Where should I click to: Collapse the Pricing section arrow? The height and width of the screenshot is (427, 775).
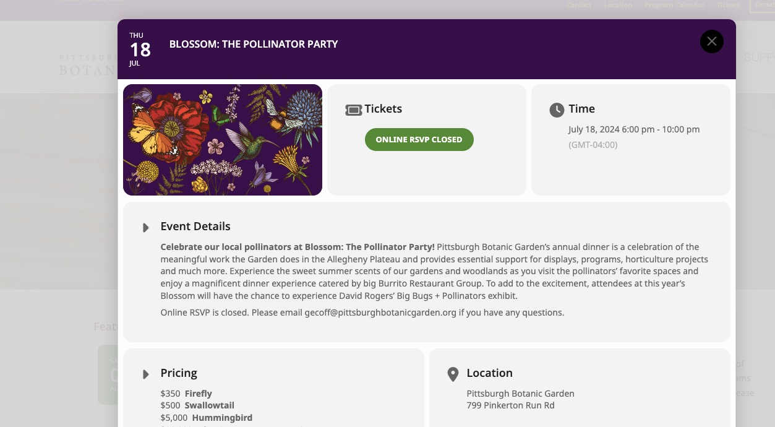(x=146, y=374)
